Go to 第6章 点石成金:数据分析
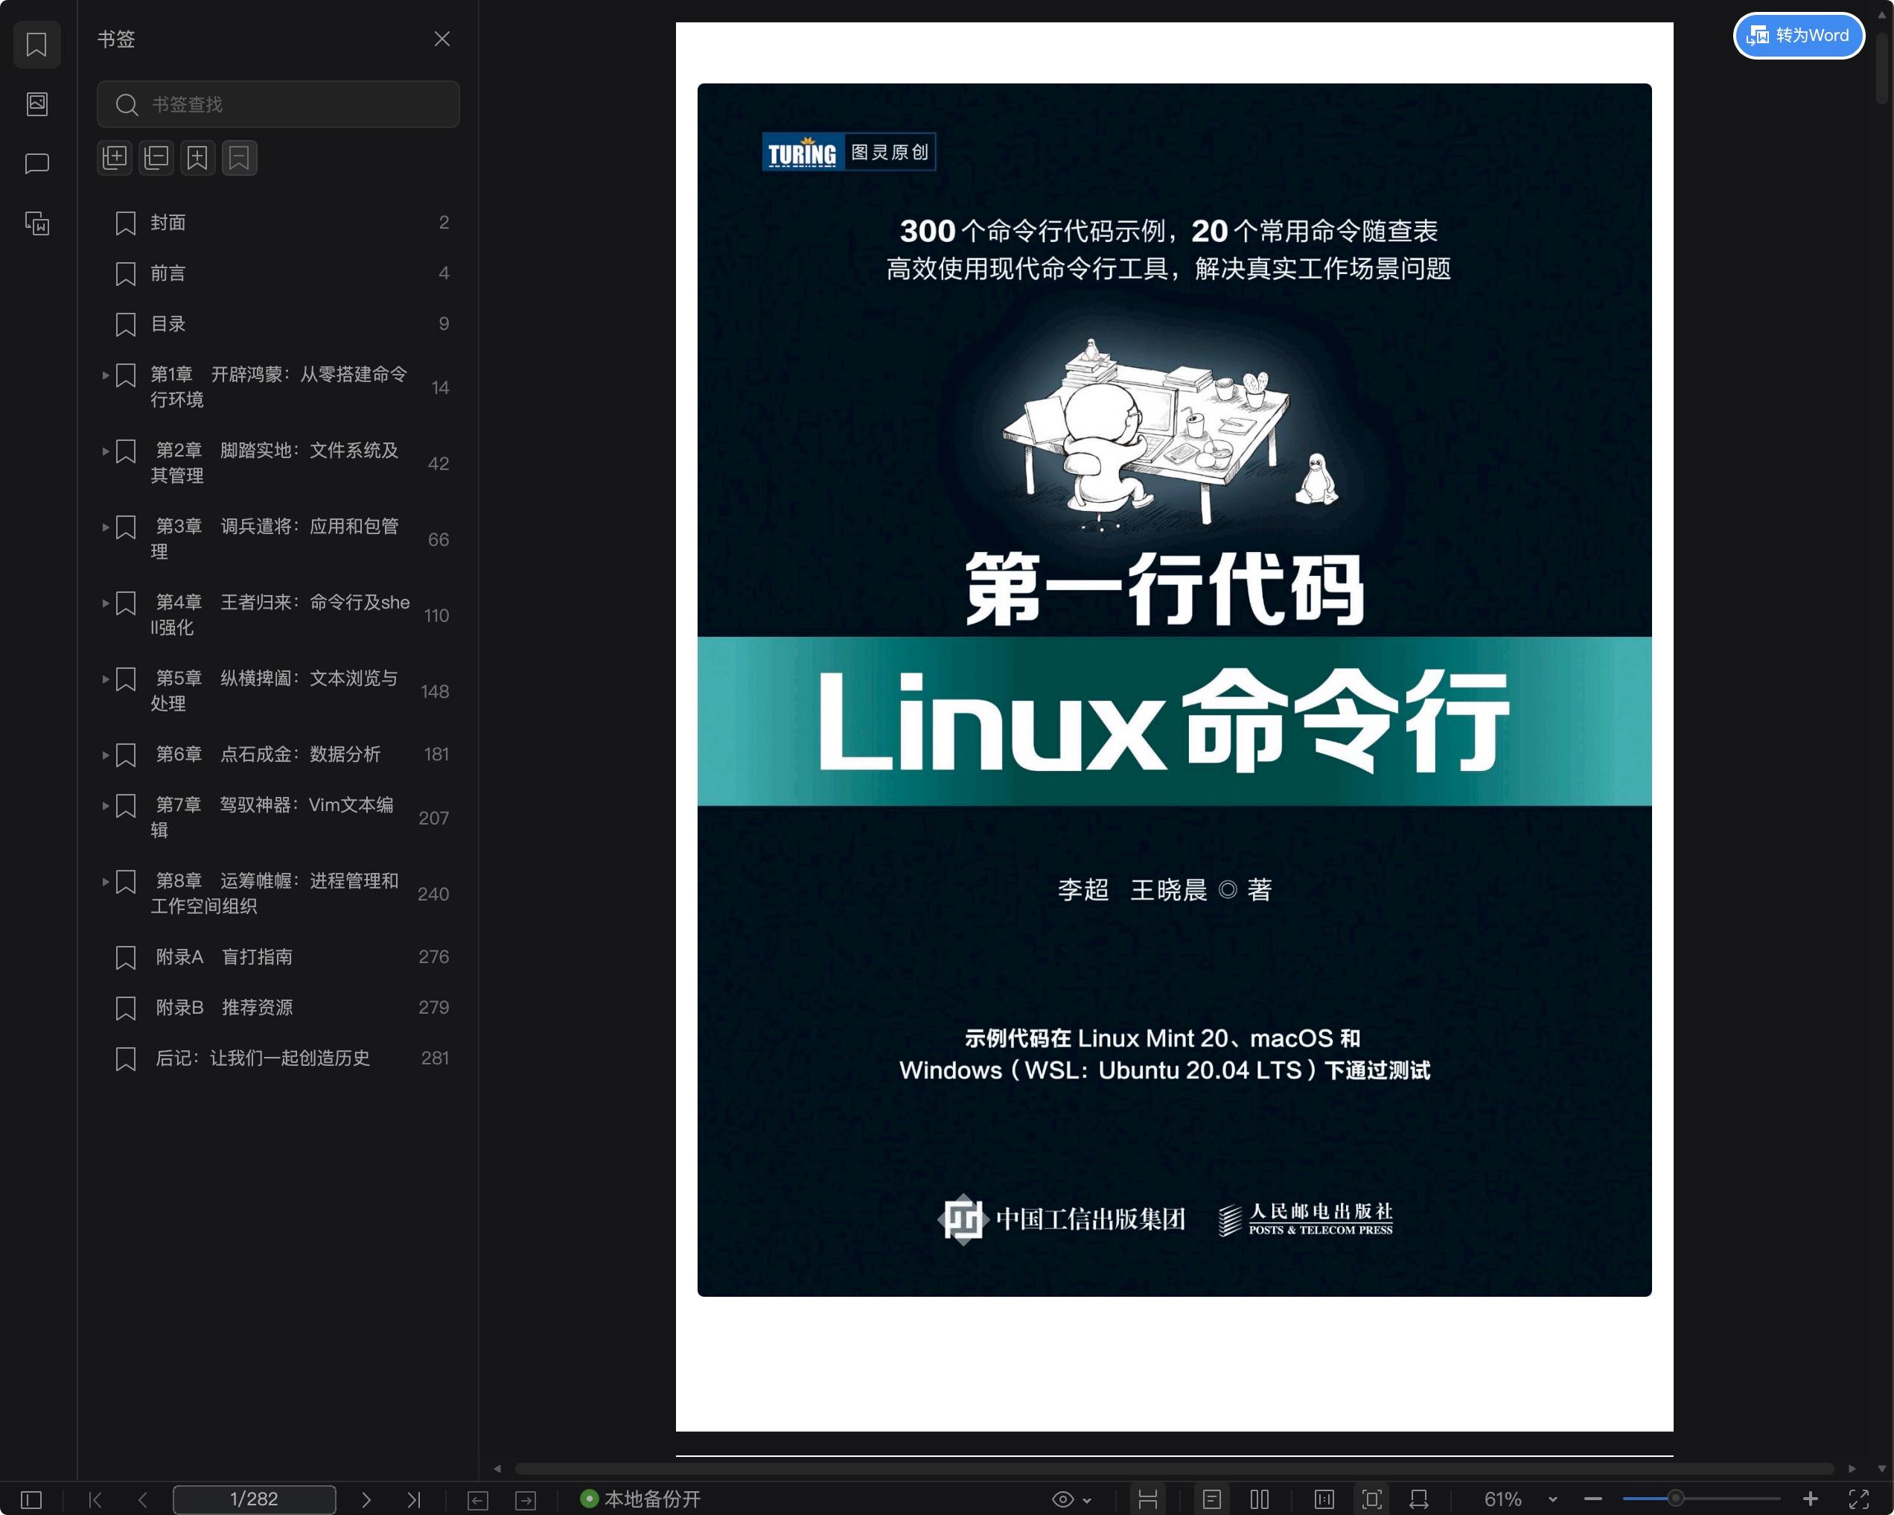The height and width of the screenshot is (1515, 1894). tap(268, 754)
